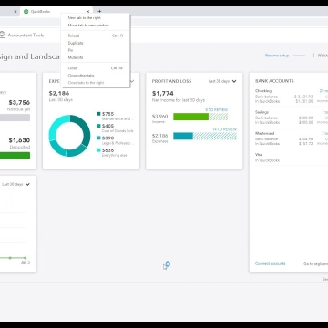
Task: Click the dark teal $755 legend swatch
Action: [98, 114]
